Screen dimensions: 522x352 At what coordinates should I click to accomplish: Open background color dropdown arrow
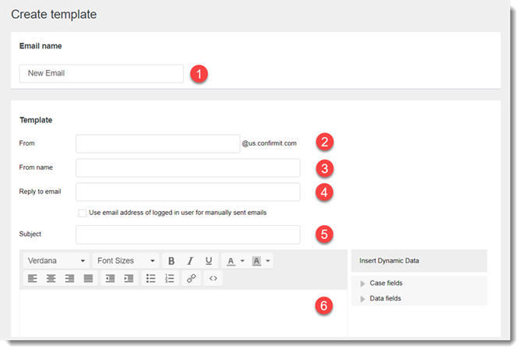tap(268, 261)
